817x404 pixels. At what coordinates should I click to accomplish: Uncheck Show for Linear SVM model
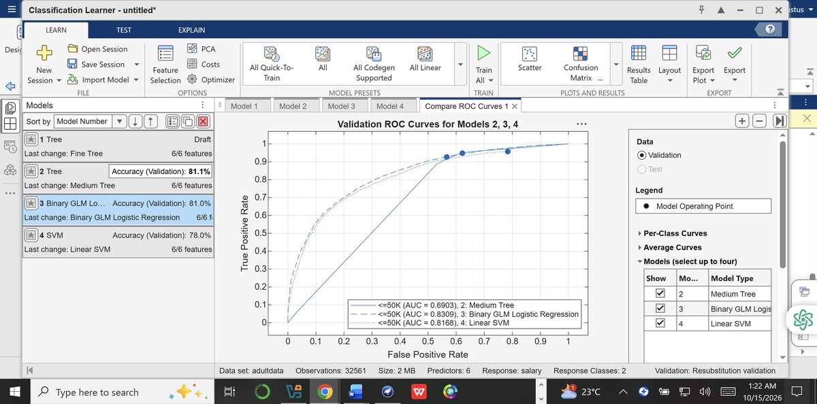(x=659, y=324)
